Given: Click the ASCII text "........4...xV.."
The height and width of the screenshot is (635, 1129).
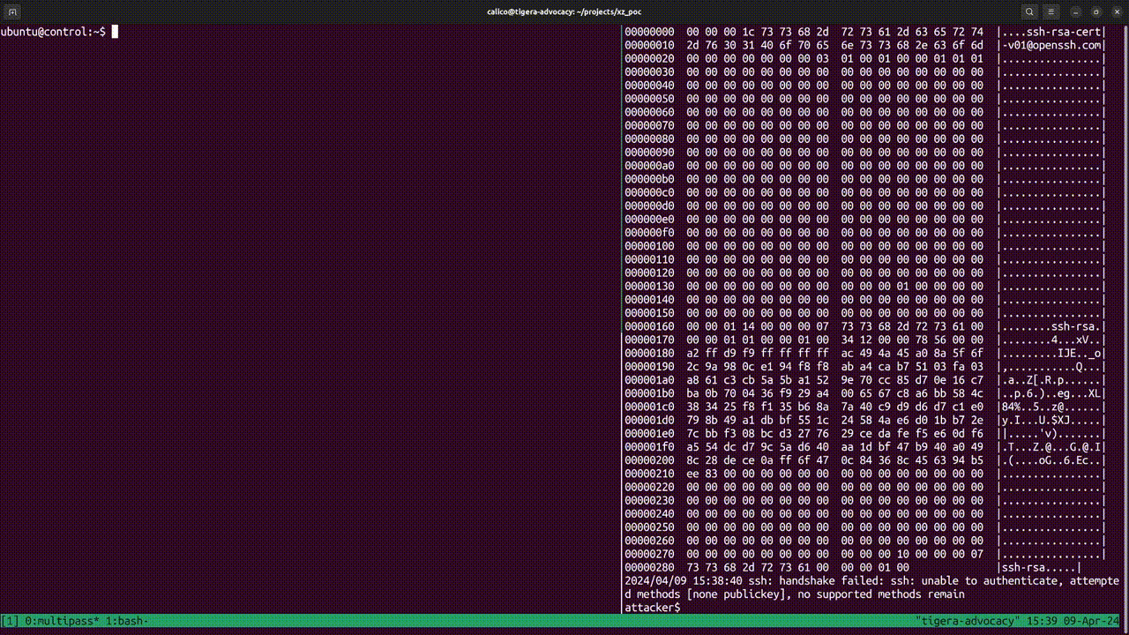Looking at the screenshot, I should (1050, 340).
